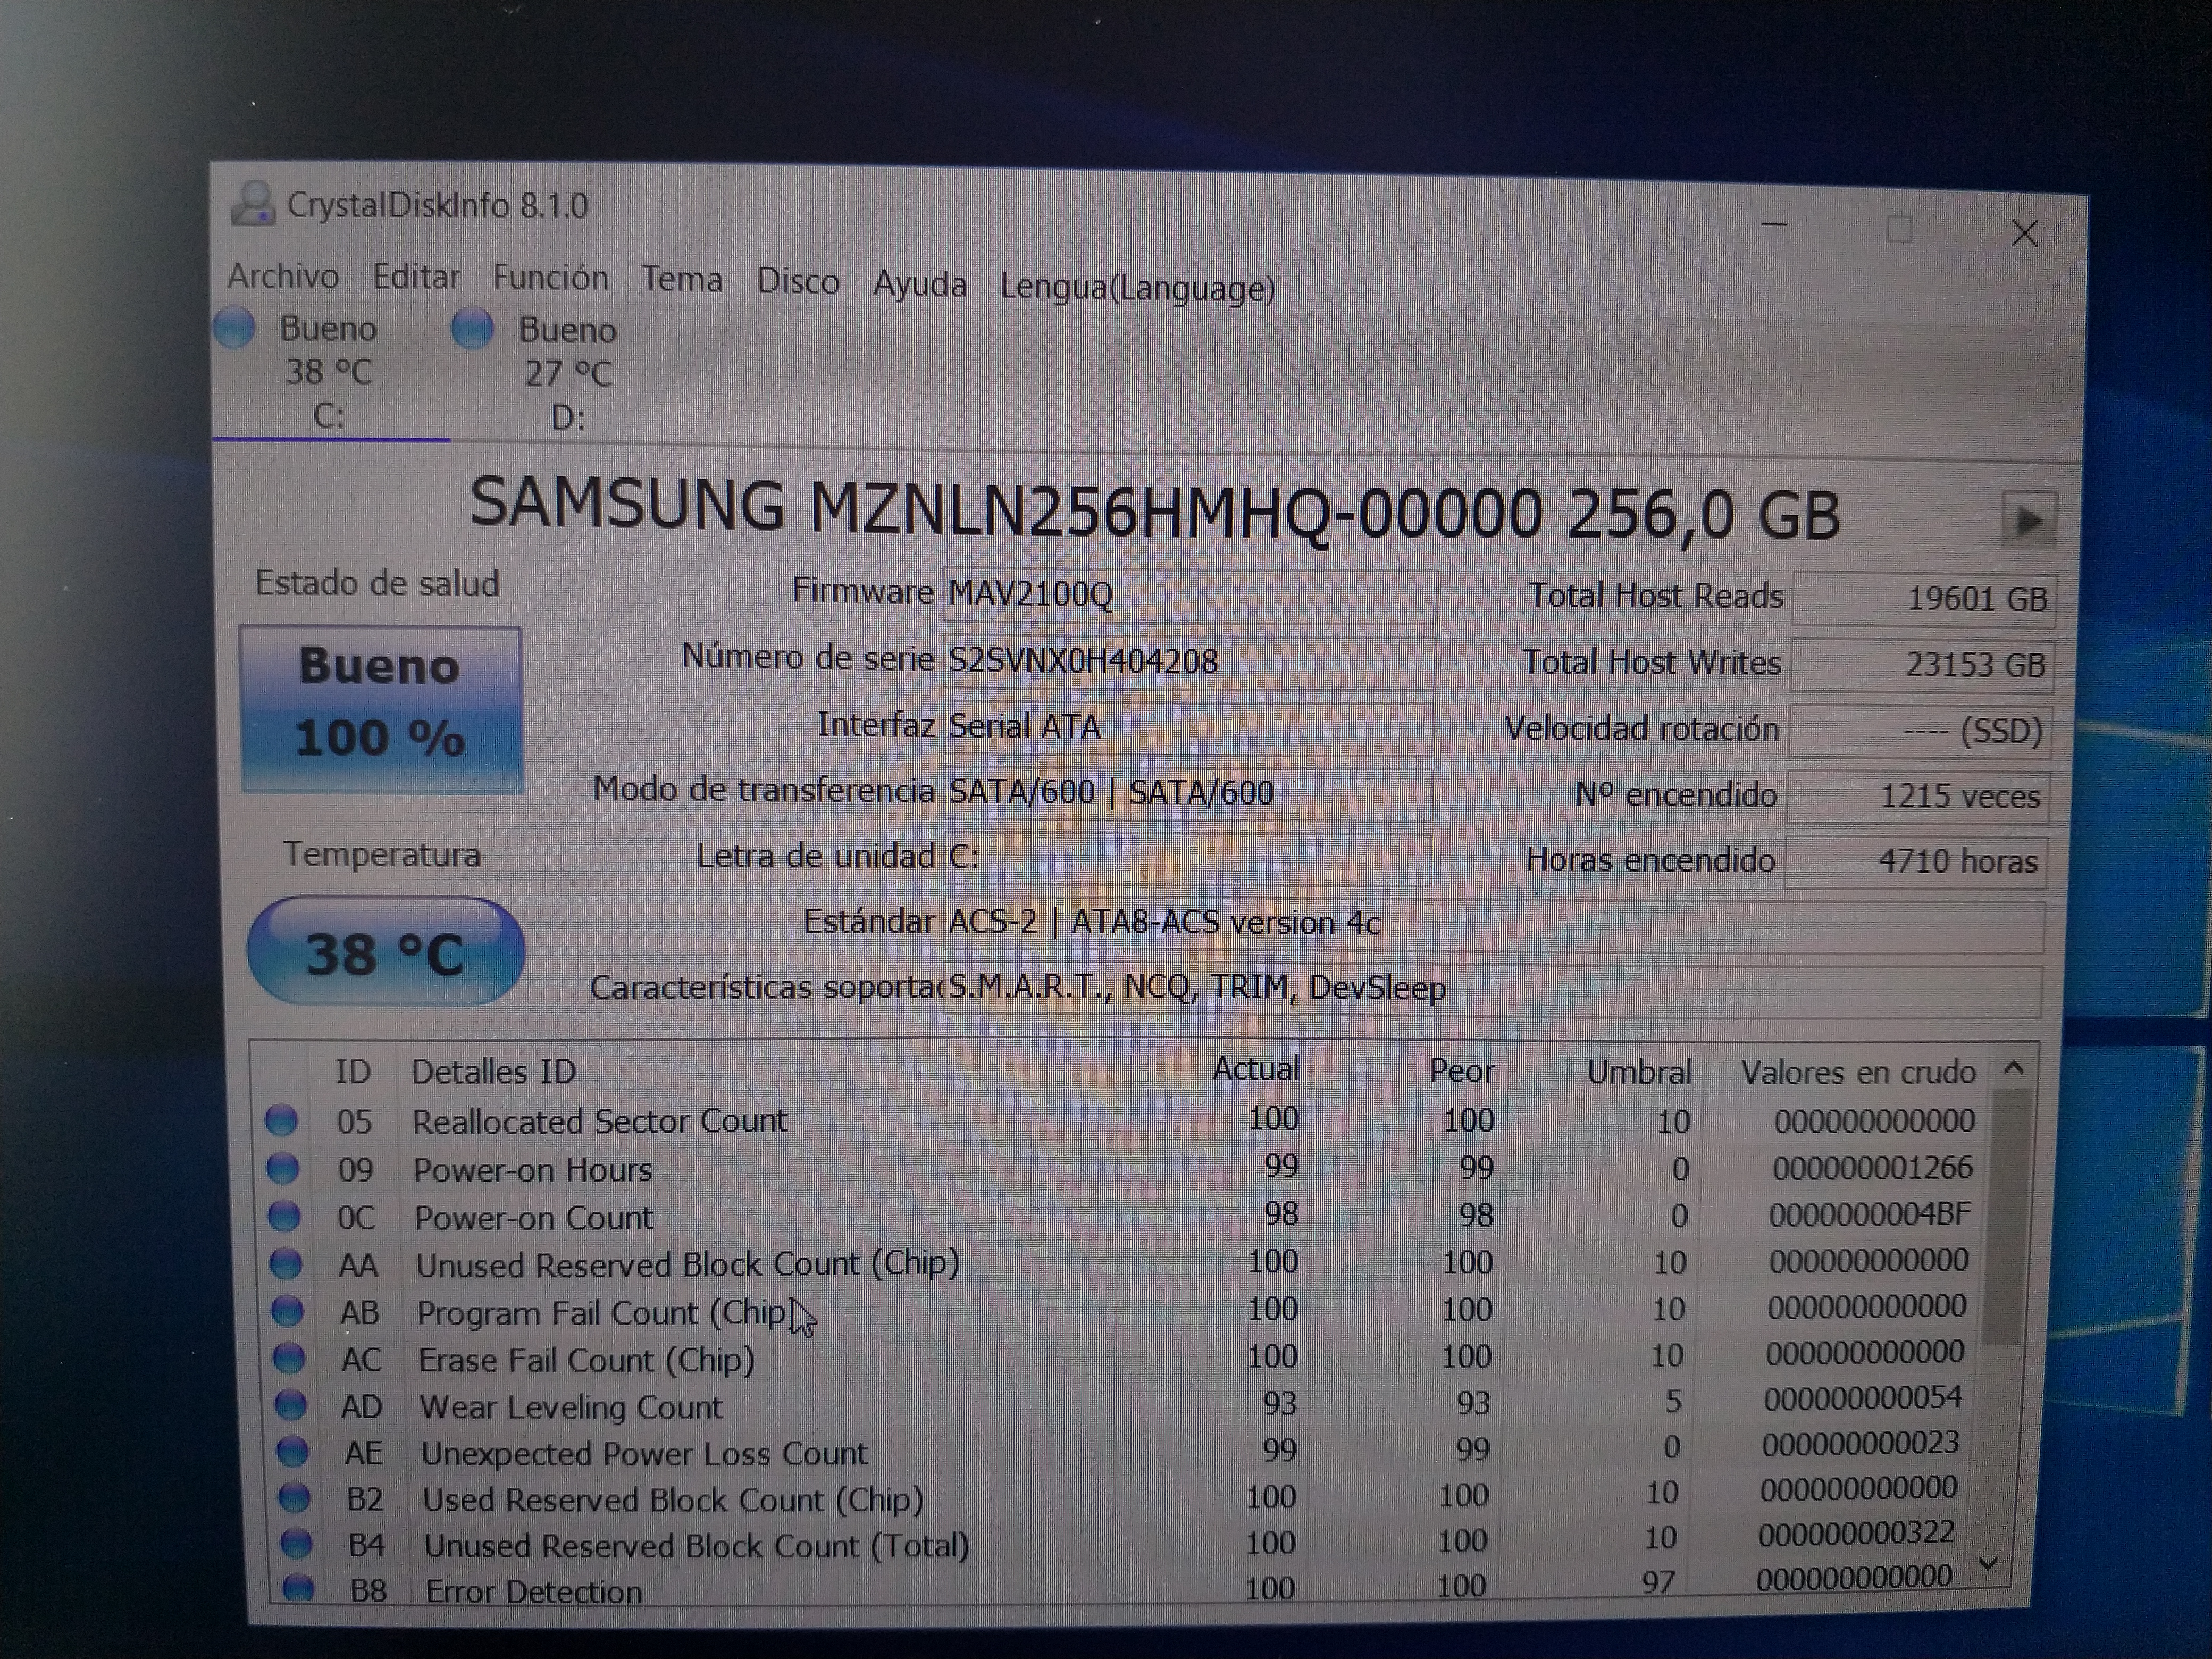Click the Peor column header
Screen dimensions: 2212x1659
click(1461, 1071)
